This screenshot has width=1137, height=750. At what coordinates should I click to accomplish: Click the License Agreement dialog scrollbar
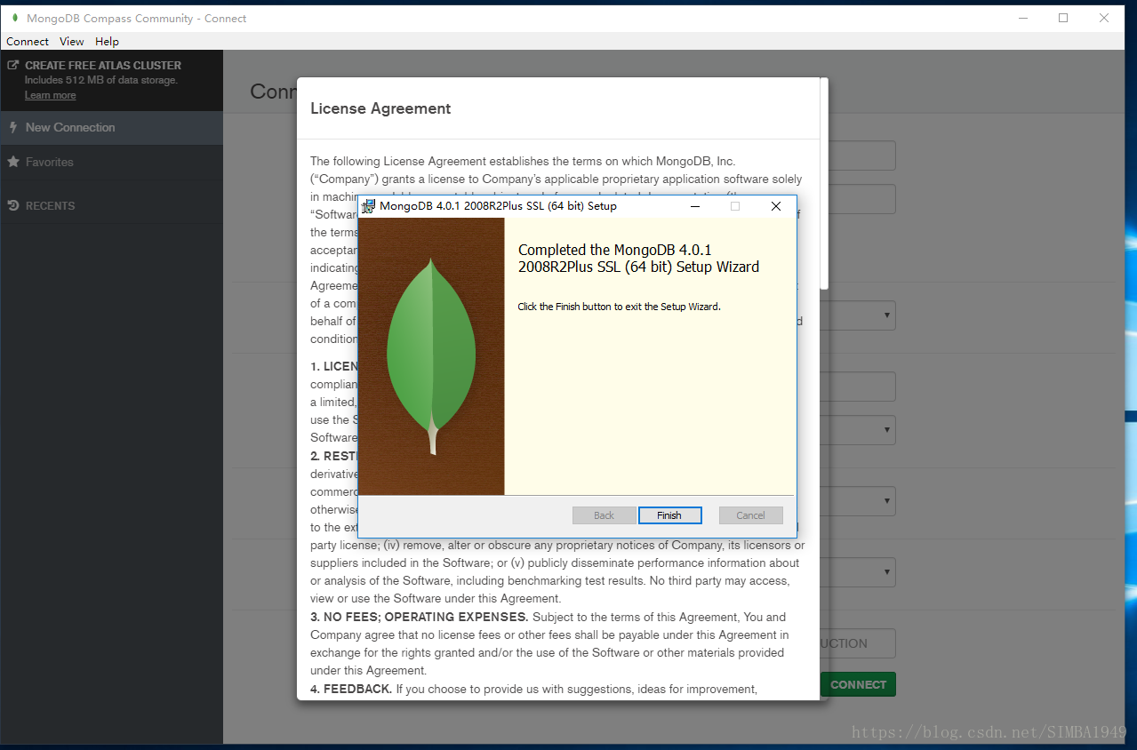(824, 184)
